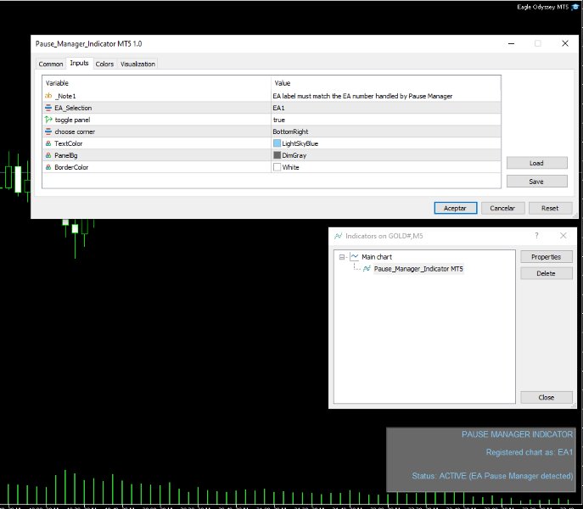Click the Eagle Odyssey MT5 label
Viewport: 583px width, 509px height.
coord(542,7)
